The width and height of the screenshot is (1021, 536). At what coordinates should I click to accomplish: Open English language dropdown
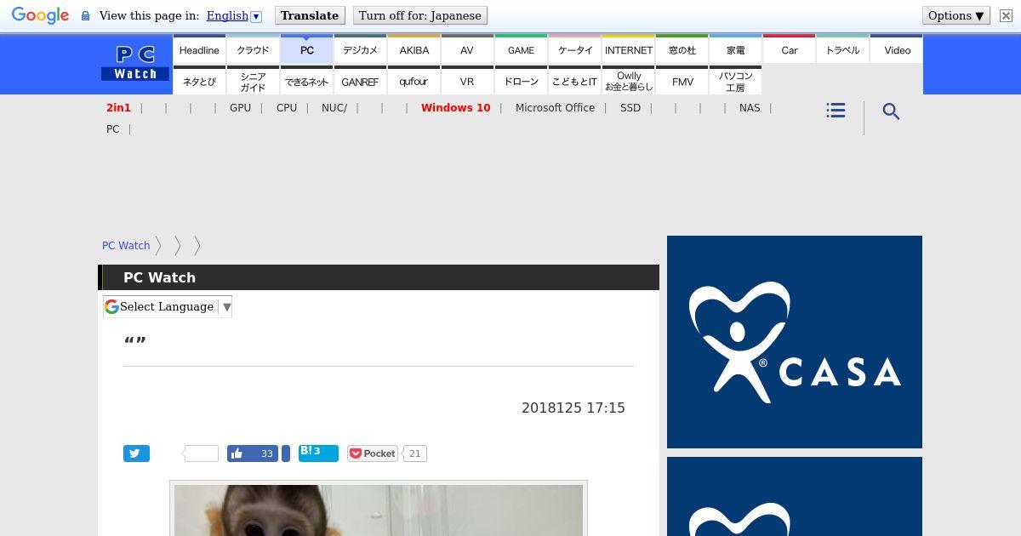pos(234,15)
